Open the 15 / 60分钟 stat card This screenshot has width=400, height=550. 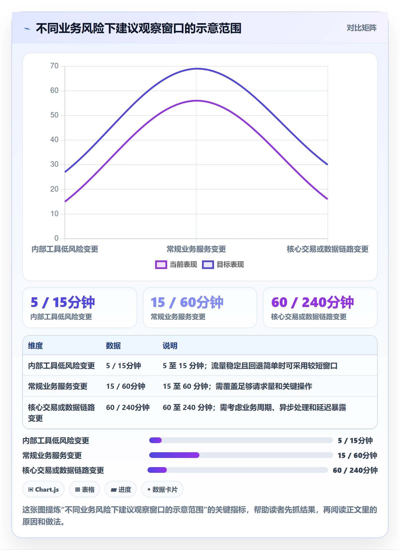200,308
